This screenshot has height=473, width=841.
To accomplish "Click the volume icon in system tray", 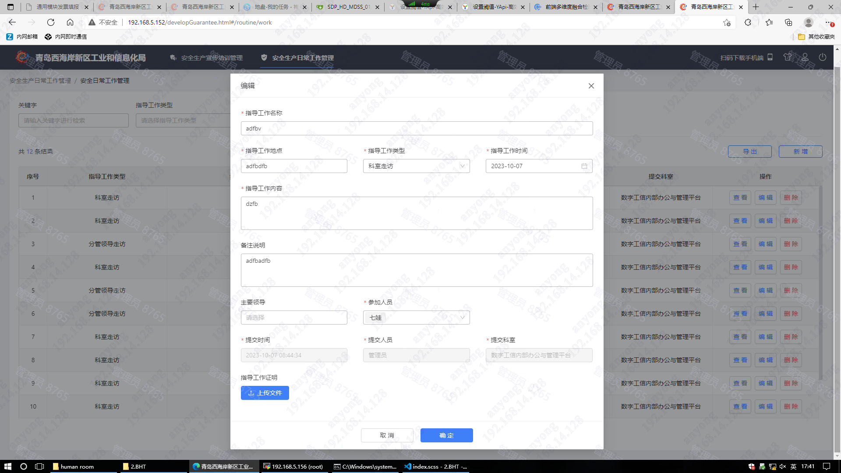I will coord(783,466).
